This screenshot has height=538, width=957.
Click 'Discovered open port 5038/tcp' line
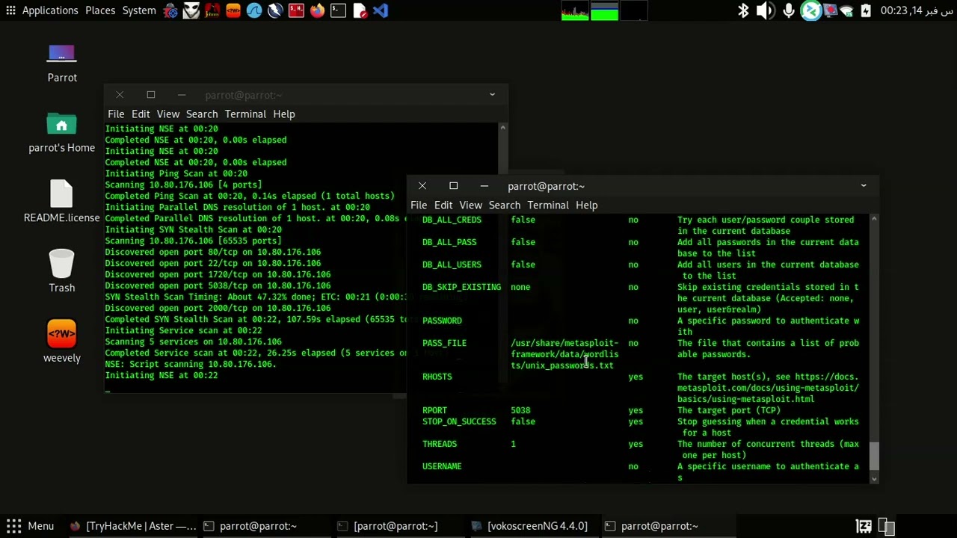[x=218, y=285]
